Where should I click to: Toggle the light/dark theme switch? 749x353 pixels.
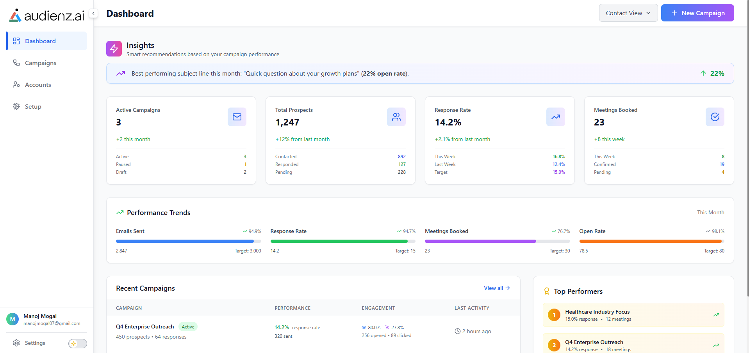point(77,343)
